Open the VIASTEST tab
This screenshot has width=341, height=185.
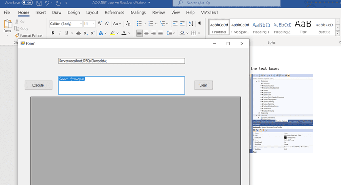pyautogui.click(x=209, y=12)
